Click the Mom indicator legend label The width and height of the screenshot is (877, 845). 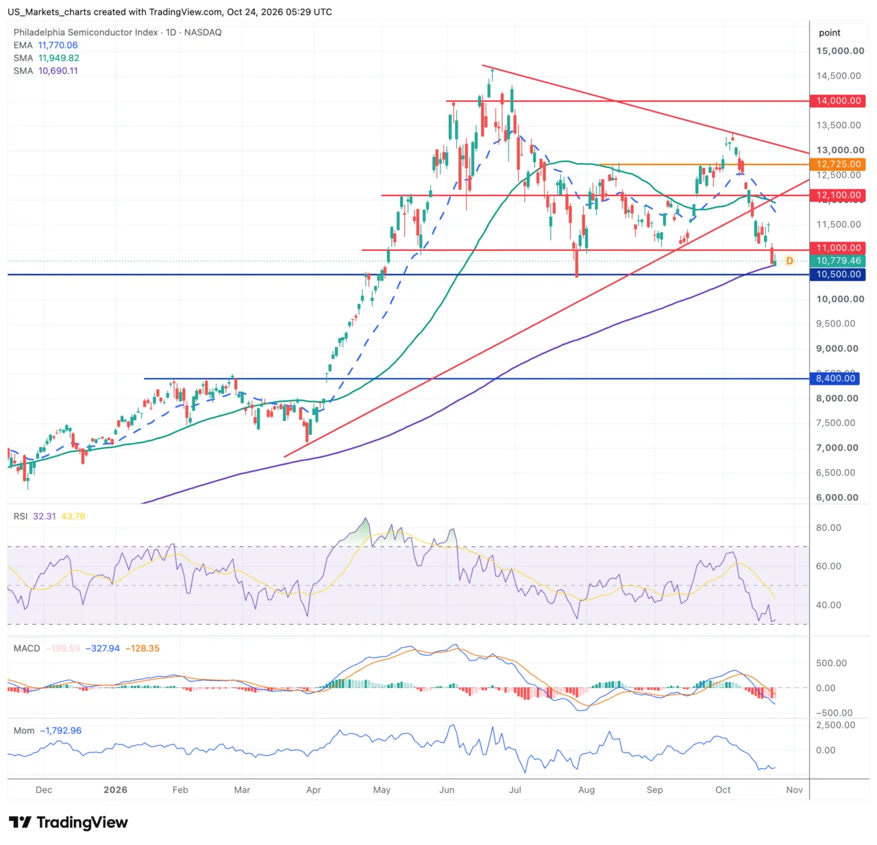click(24, 730)
